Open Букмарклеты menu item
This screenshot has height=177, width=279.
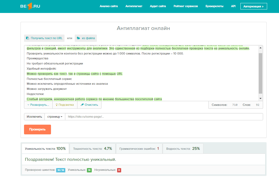215,6
